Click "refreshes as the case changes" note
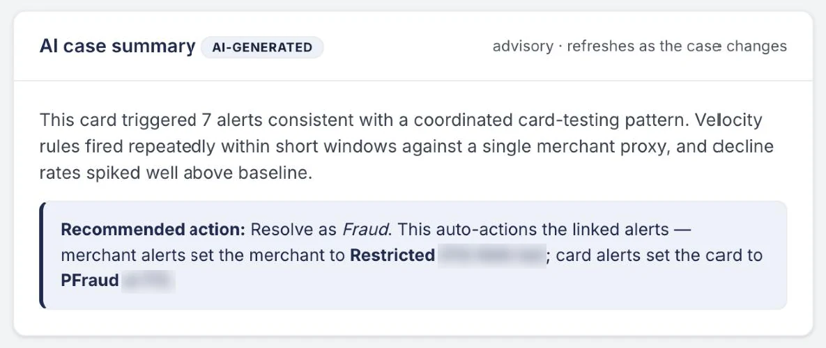 [x=677, y=46]
